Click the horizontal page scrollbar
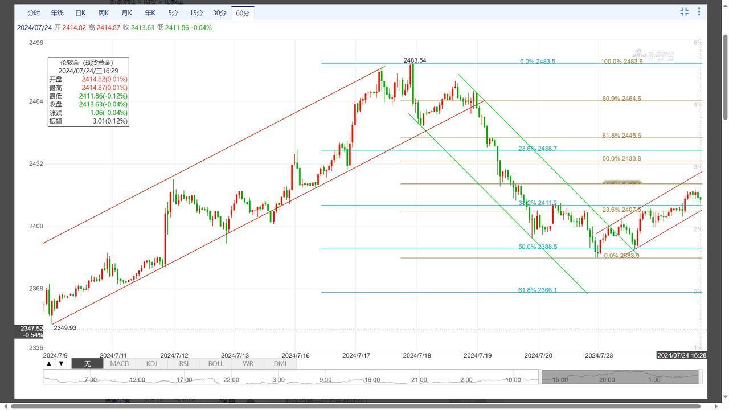Screen dimensions: 729x410 coord(355,406)
